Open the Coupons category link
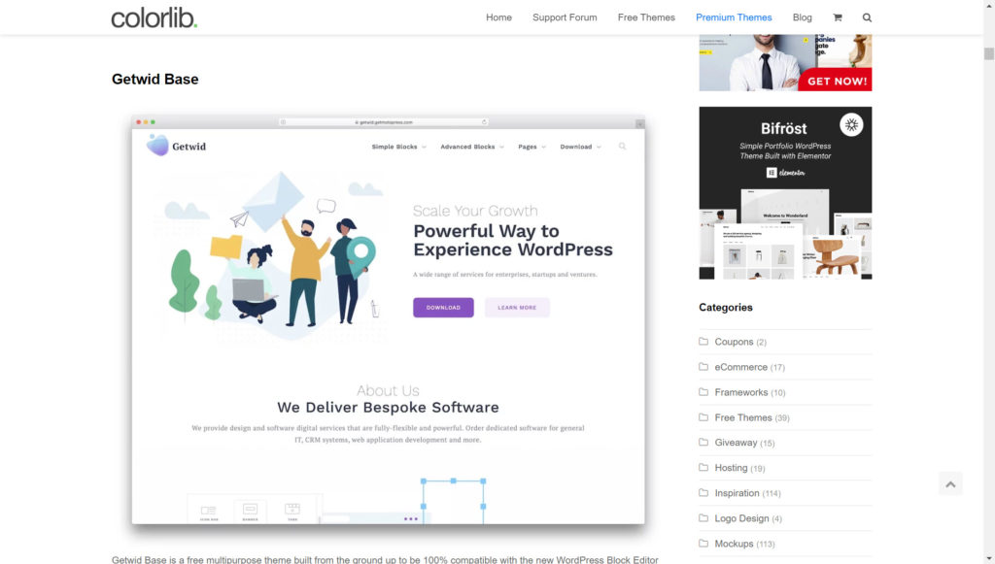Viewport: 995px width, 564px height. [x=734, y=342]
